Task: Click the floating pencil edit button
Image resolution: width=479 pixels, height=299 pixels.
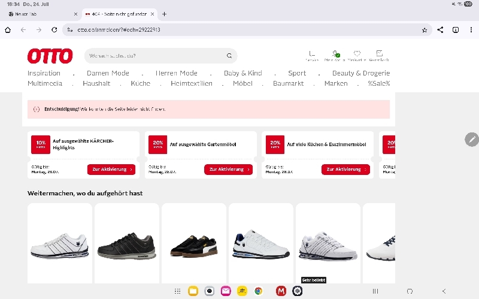Action: point(472,139)
